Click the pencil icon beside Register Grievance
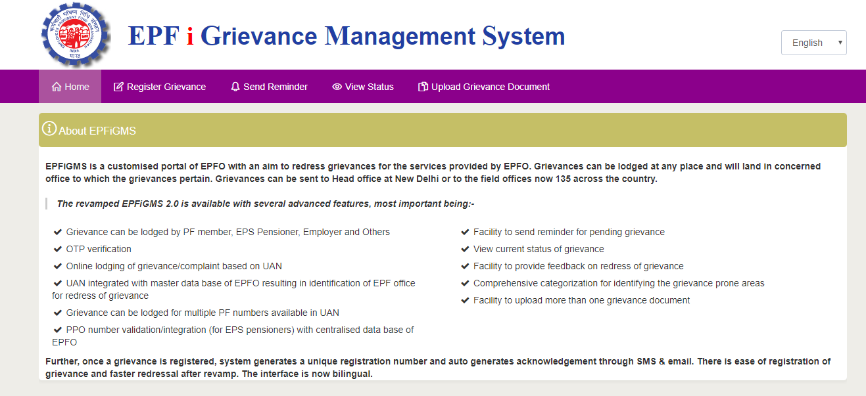Viewport: 866px width, 396px height. coord(118,87)
